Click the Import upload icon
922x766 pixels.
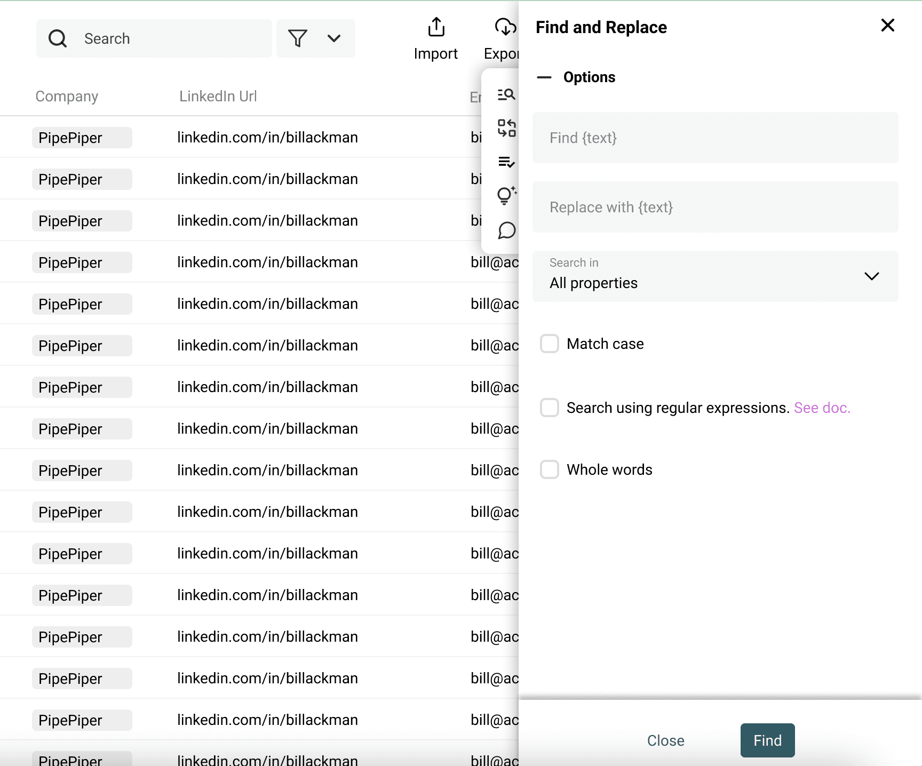(436, 27)
